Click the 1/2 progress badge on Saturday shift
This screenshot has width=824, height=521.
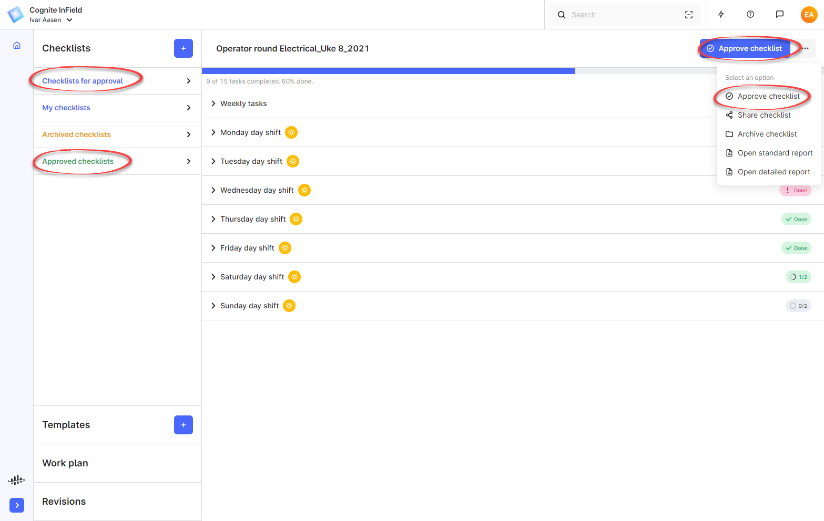pyautogui.click(x=798, y=277)
